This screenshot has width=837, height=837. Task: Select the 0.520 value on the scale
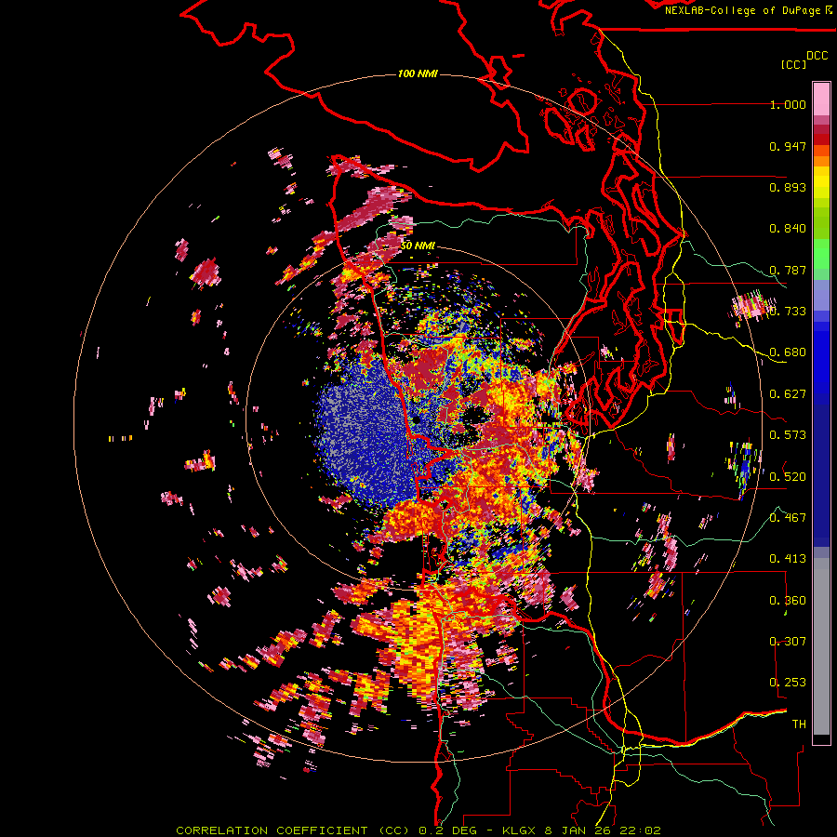[788, 477]
